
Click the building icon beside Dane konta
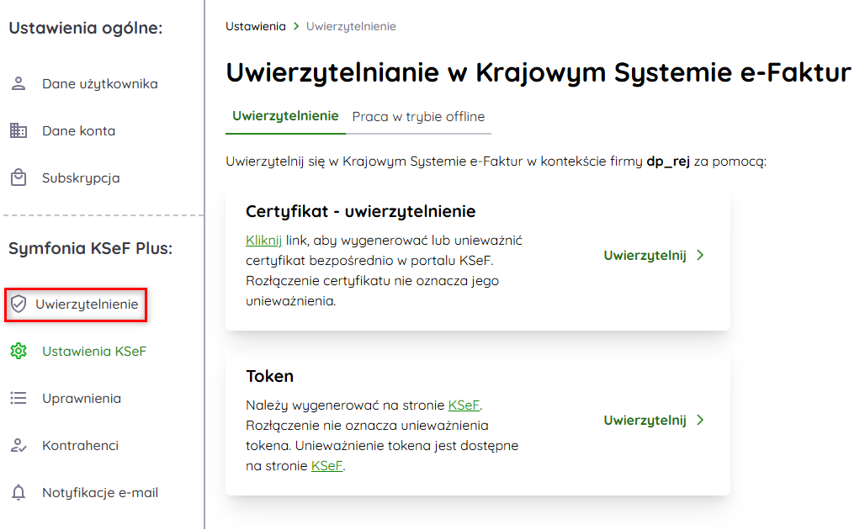19,131
